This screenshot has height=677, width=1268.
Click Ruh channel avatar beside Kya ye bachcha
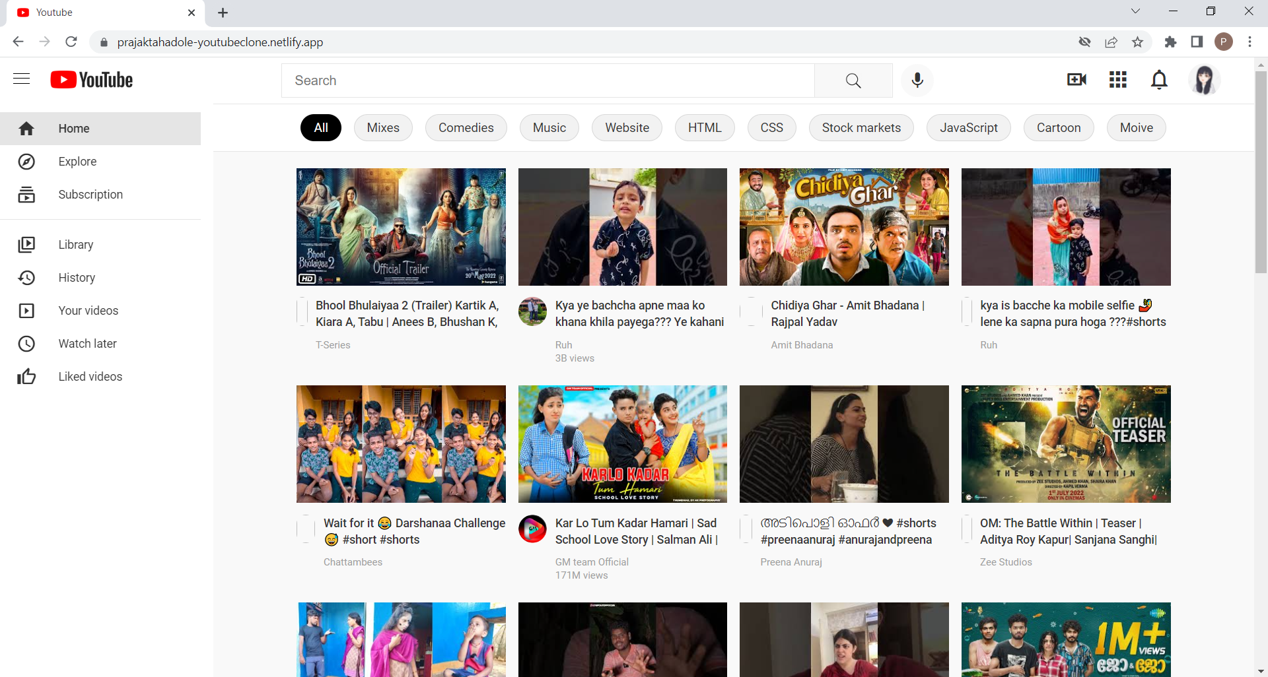coord(532,311)
